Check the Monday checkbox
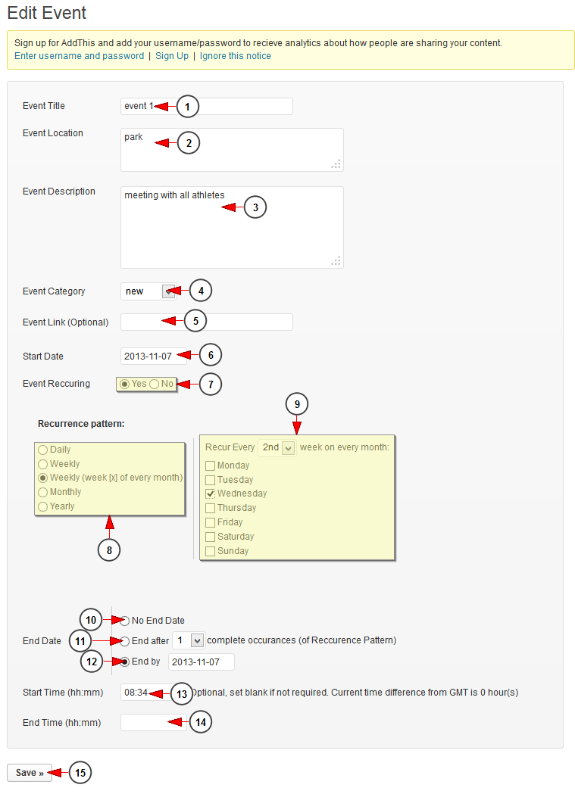Viewport: 575px width, 794px height. click(211, 466)
